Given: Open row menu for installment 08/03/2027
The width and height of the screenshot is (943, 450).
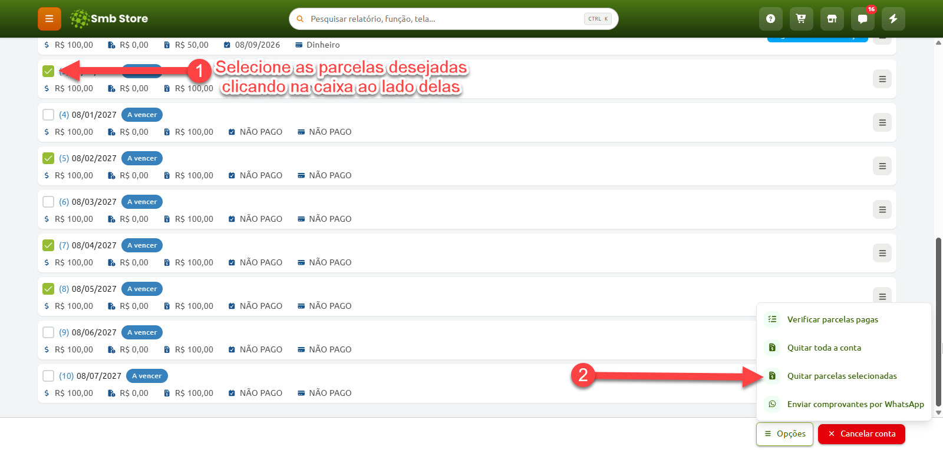Looking at the screenshot, I should [882, 209].
